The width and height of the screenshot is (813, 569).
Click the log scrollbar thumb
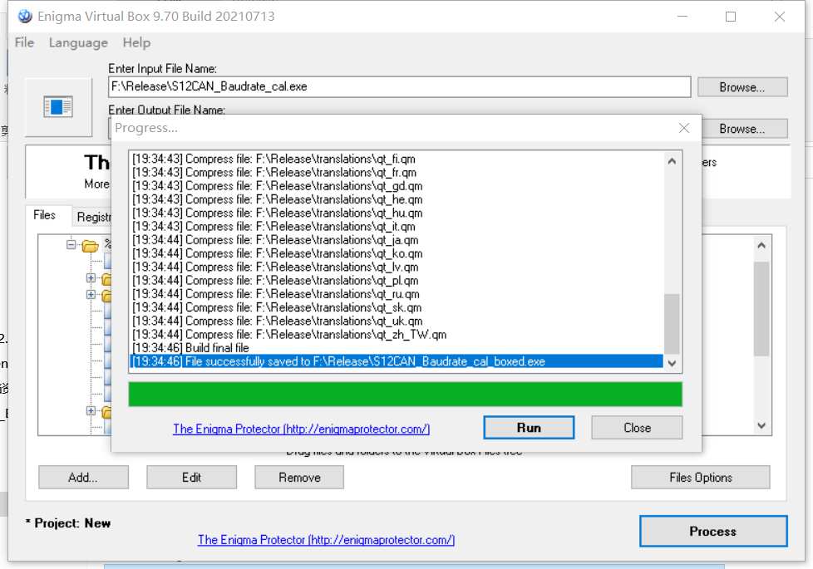pos(672,323)
